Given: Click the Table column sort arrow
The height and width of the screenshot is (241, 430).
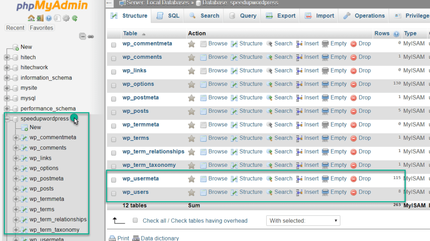Looking at the screenshot, I should [144, 34].
